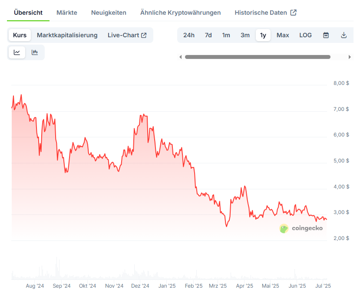This screenshot has width=357, height=292.
Task: Open Historische Daten external link icon
Action: [x=294, y=13]
